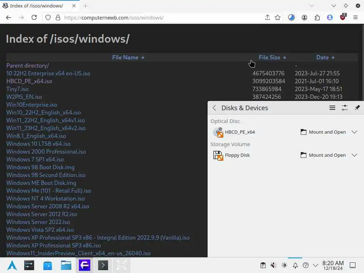Download Win8.1_English_x64.iso
364x273 pixels.
pyautogui.click(x=36, y=136)
